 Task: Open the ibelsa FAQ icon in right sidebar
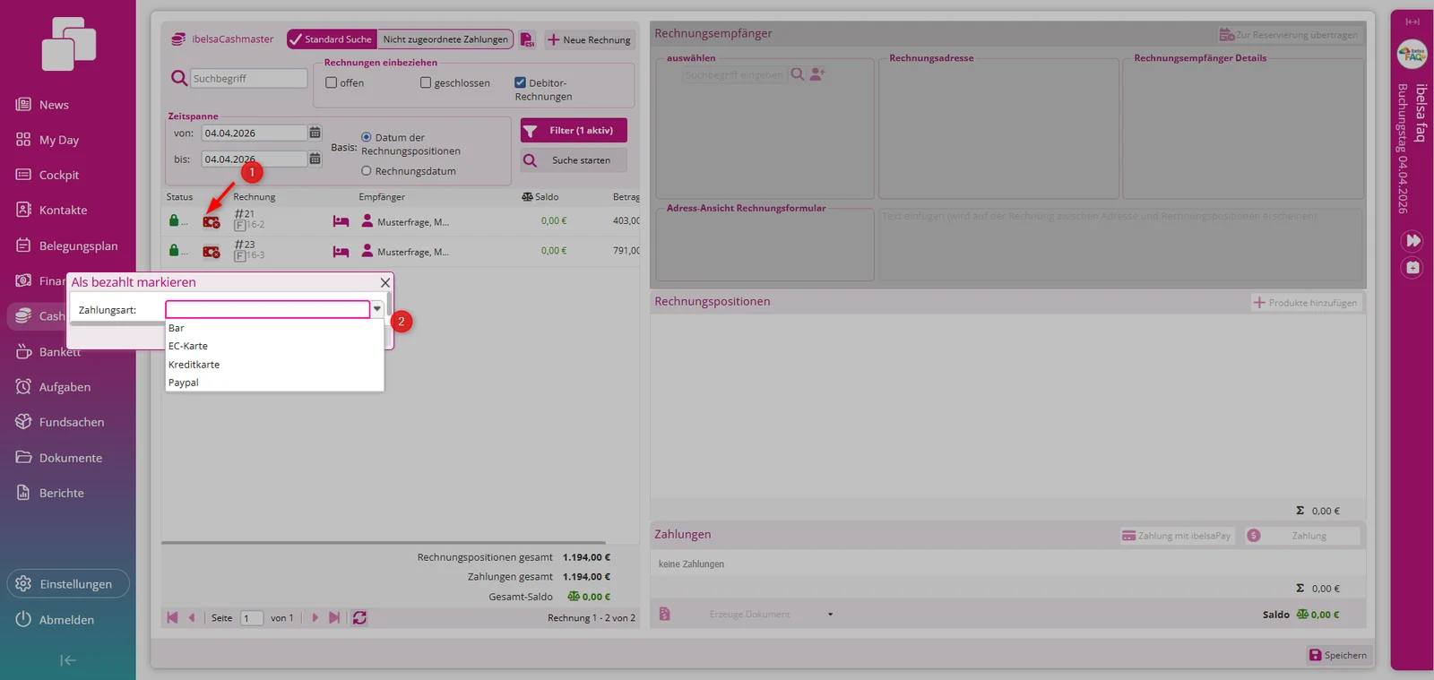click(1412, 55)
